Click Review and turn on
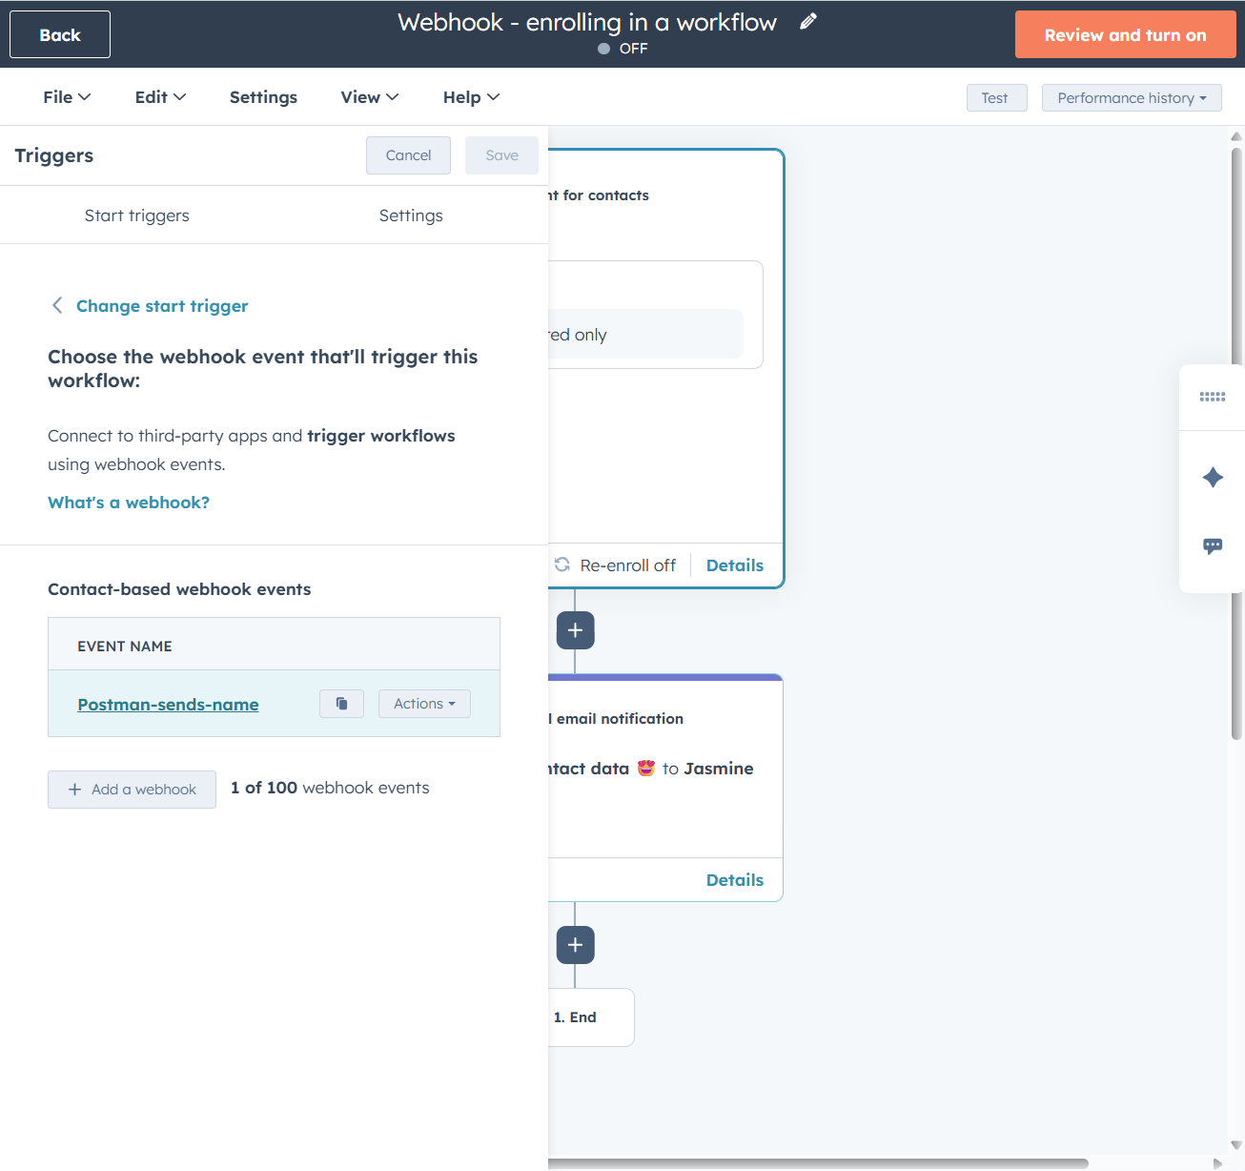The height and width of the screenshot is (1171, 1245). click(1125, 34)
